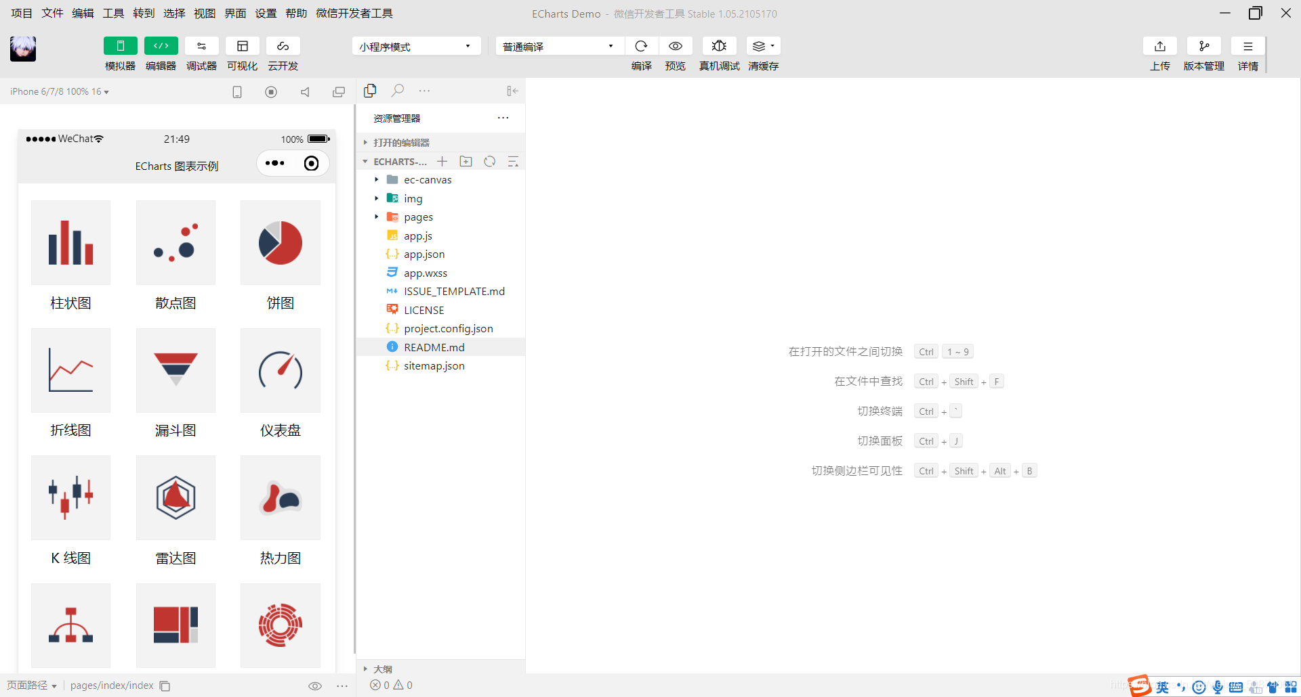Detach the simulator window icon
1301x697 pixels.
coord(339,92)
